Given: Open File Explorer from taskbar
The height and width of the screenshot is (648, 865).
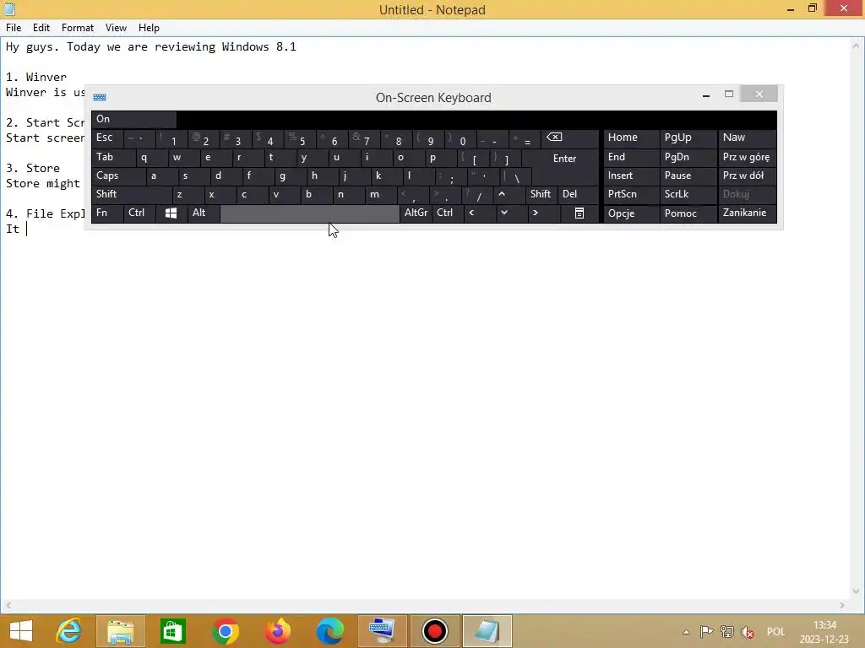Looking at the screenshot, I should point(121,631).
